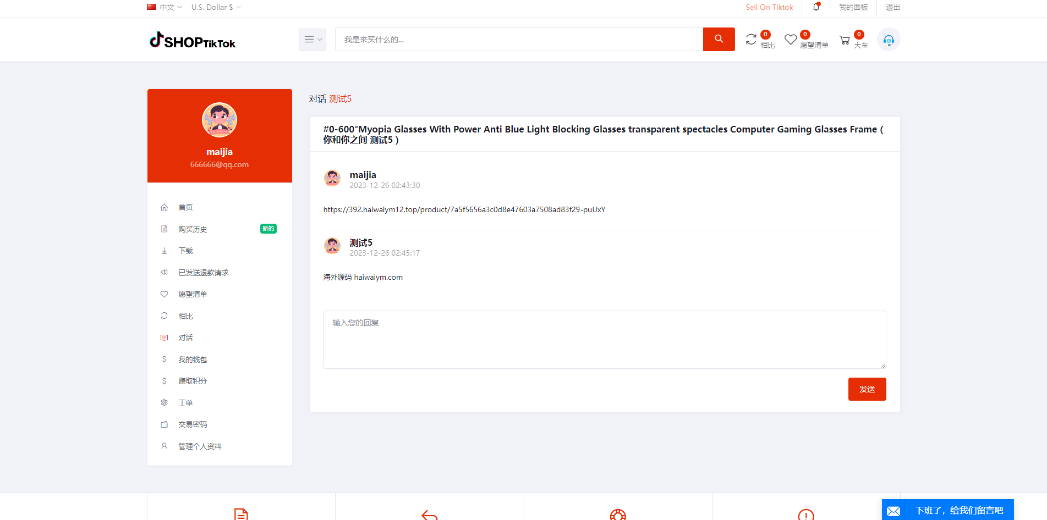Open the notification bell icon
Viewport: 1047px width, 520px height.
click(x=816, y=7)
